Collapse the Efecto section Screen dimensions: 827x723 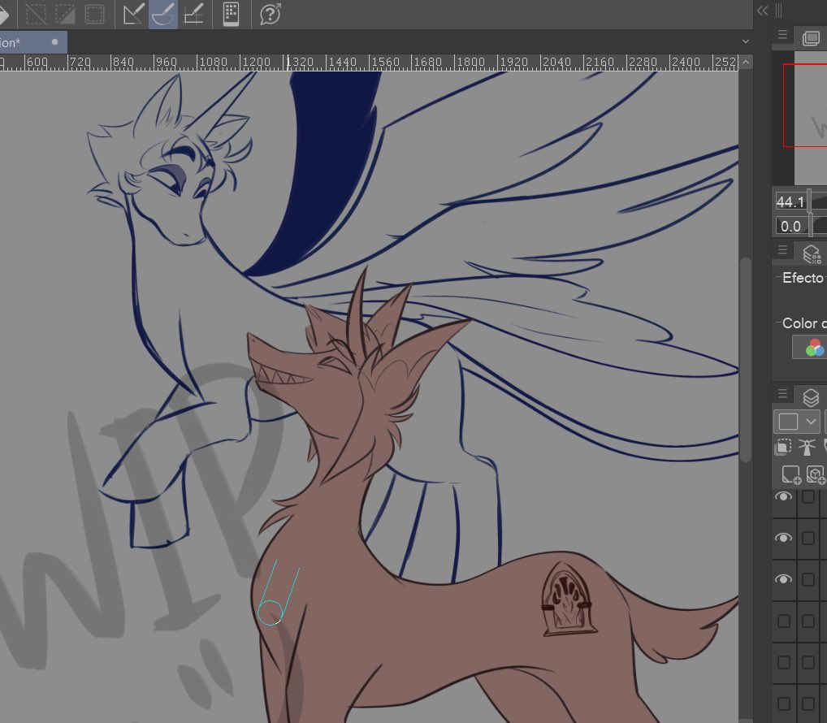coord(777,277)
